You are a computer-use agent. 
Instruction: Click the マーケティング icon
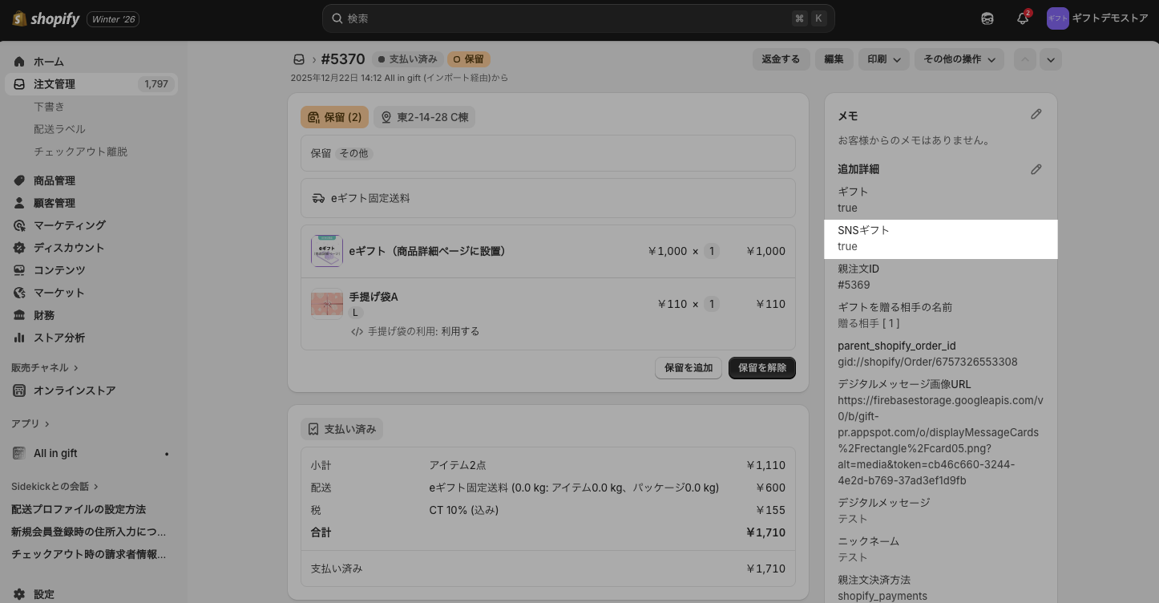19,225
